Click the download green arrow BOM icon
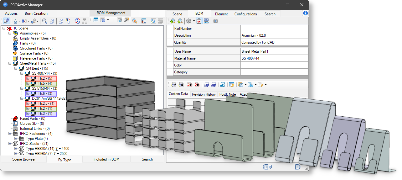The image size is (402, 180). pos(173,21)
